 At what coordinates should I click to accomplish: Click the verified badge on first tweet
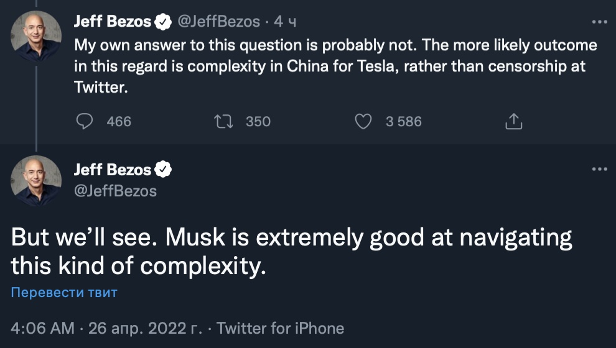164,22
